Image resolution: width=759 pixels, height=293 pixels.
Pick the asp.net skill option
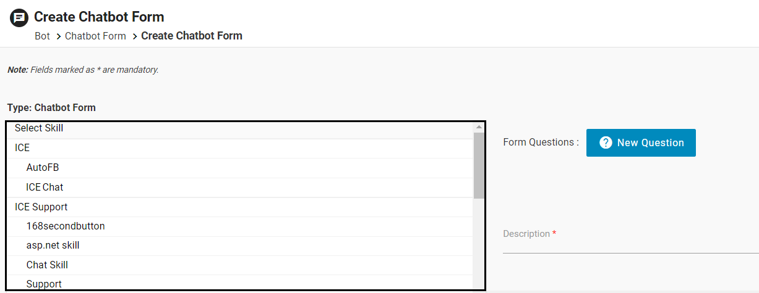[x=53, y=246]
